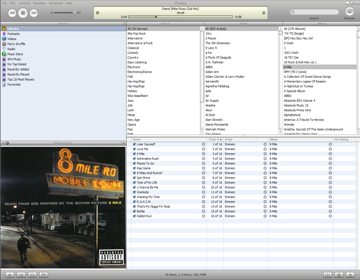The image size is (360, 280).
Task: Turn on the visualizer button
Action: [339, 275]
